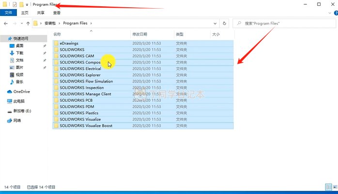Open the 文件 menu
This screenshot has height=194, width=338.
8,14
